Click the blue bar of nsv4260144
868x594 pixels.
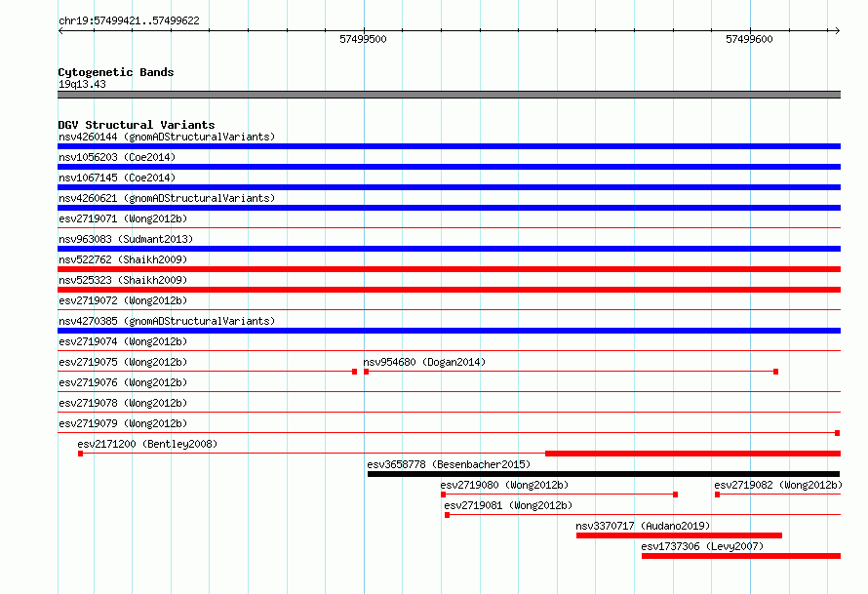pyautogui.click(x=449, y=146)
